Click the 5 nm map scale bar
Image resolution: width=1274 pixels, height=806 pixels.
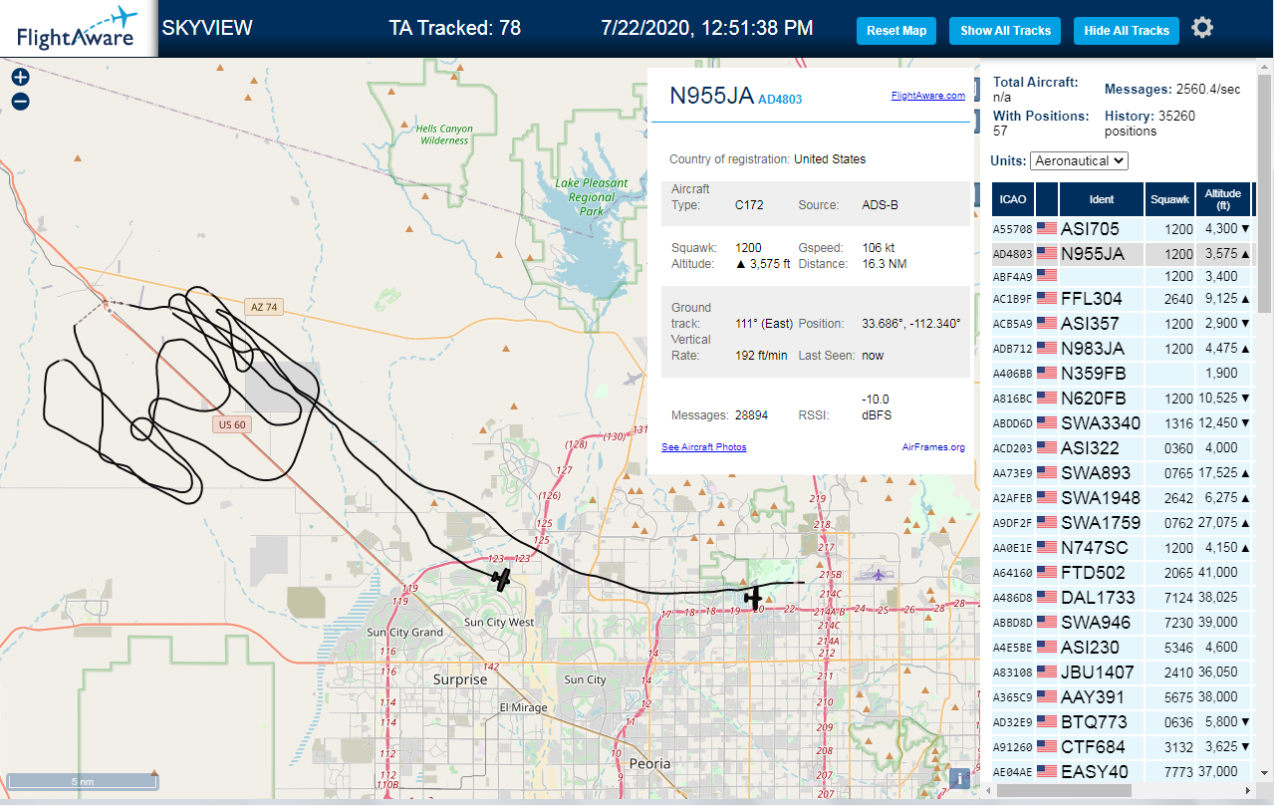[82, 781]
